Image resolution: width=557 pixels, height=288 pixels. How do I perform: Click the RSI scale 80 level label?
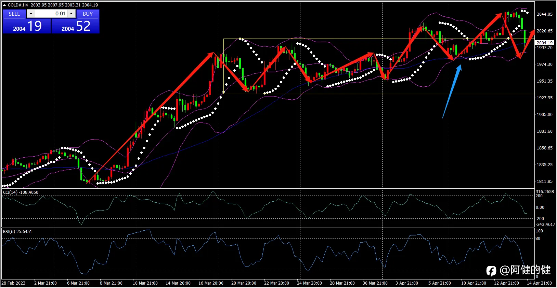click(538, 239)
